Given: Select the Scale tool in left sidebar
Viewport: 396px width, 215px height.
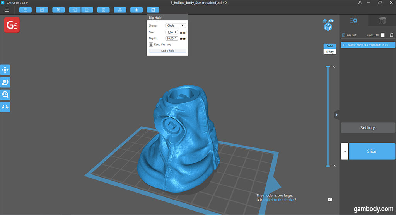Looking at the screenshot, I should tap(5, 95).
